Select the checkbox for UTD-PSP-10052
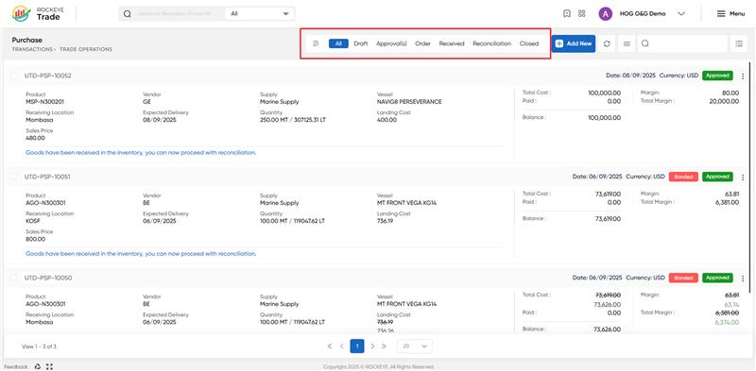Viewport: 756px width, 371px height. pyautogui.click(x=14, y=76)
